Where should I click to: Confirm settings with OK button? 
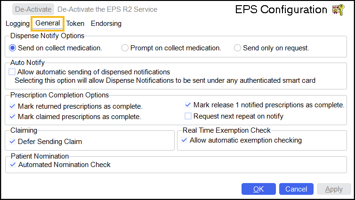(258, 189)
